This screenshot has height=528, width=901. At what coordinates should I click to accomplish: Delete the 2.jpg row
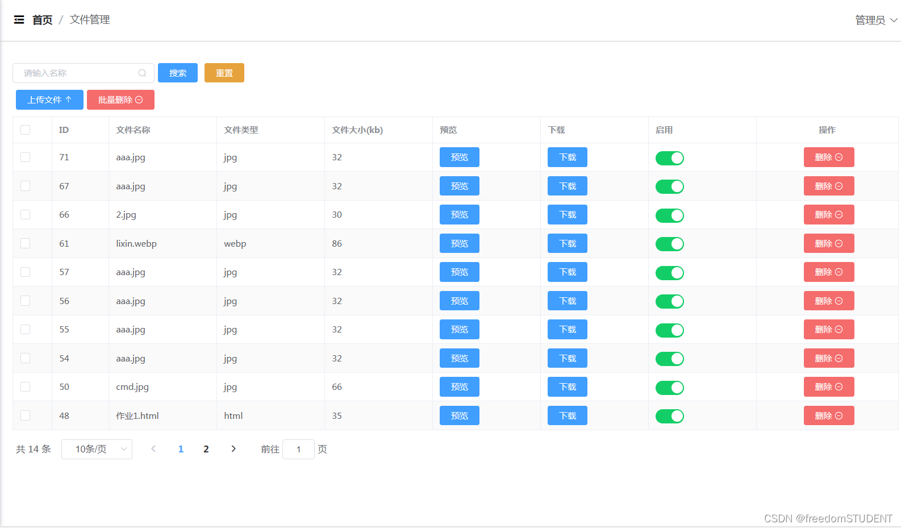(x=829, y=214)
